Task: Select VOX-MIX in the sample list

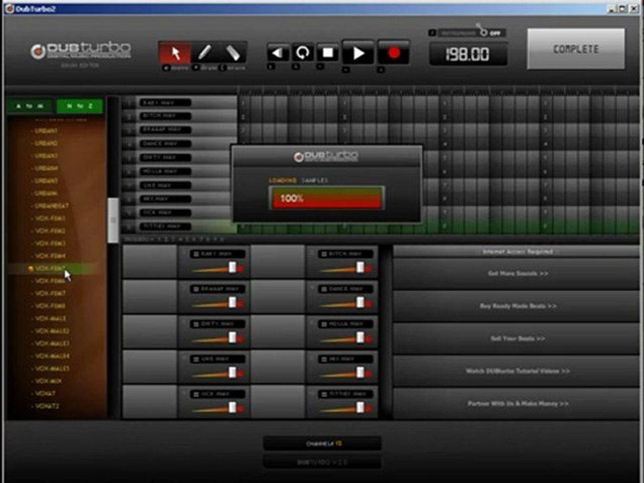Action: pyautogui.click(x=48, y=381)
